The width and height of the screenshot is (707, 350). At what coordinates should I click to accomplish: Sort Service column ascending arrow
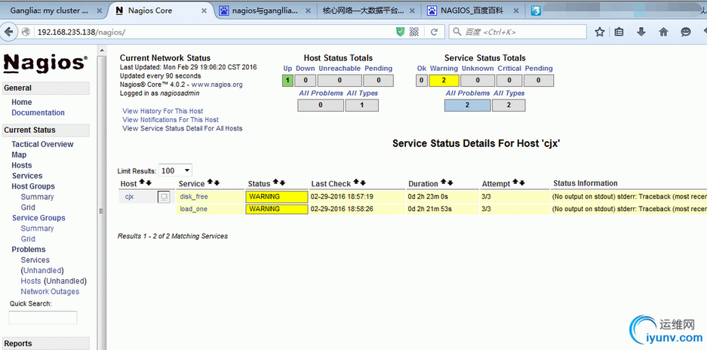pos(210,183)
